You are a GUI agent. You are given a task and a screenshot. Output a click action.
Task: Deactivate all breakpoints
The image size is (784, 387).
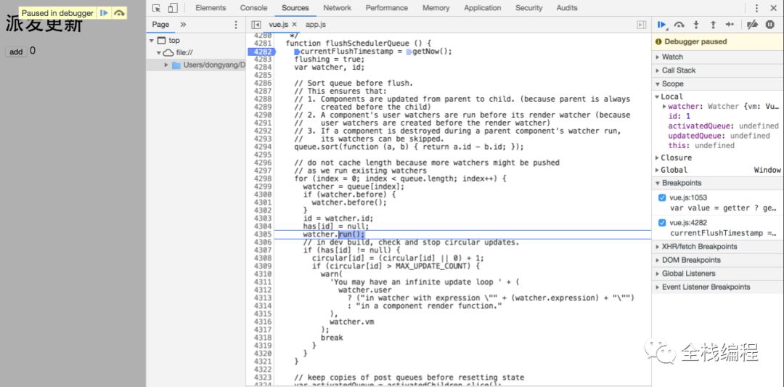pos(752,25)
